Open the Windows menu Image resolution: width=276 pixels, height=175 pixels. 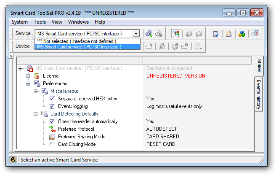point(78,22)
